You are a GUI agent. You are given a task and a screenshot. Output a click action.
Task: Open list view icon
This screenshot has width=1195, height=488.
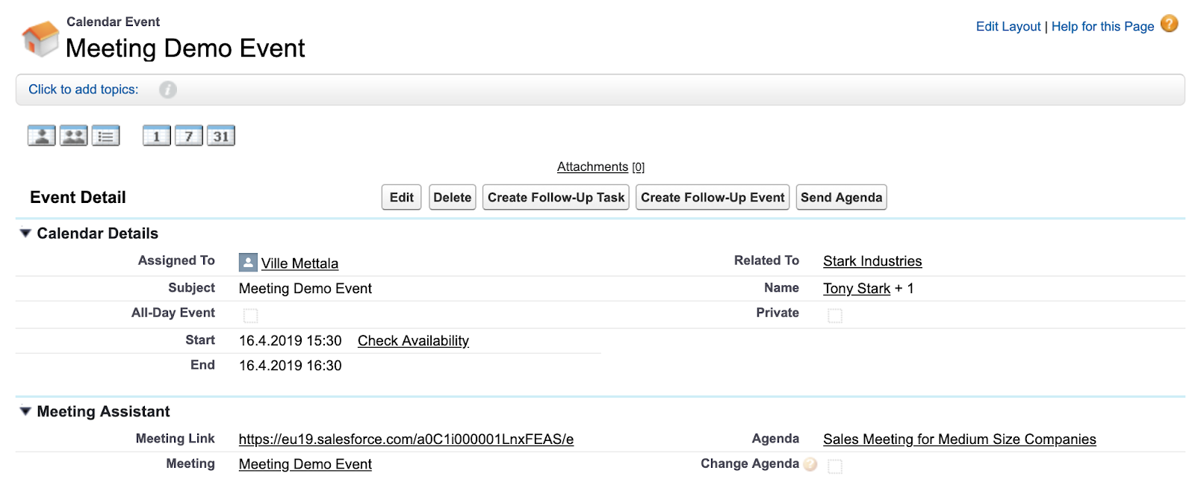106,136
